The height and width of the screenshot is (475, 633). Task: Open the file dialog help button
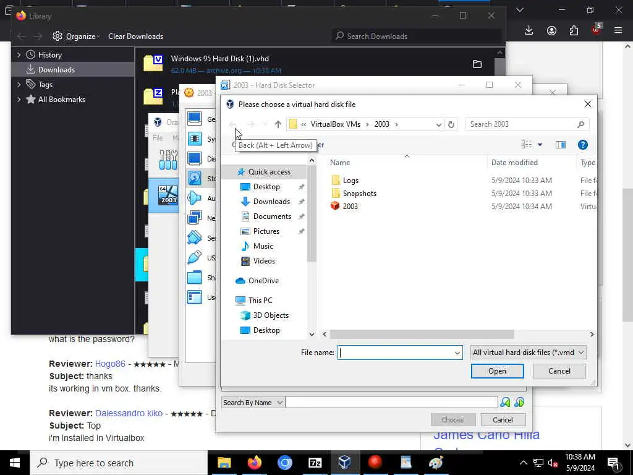click(582, 145)
